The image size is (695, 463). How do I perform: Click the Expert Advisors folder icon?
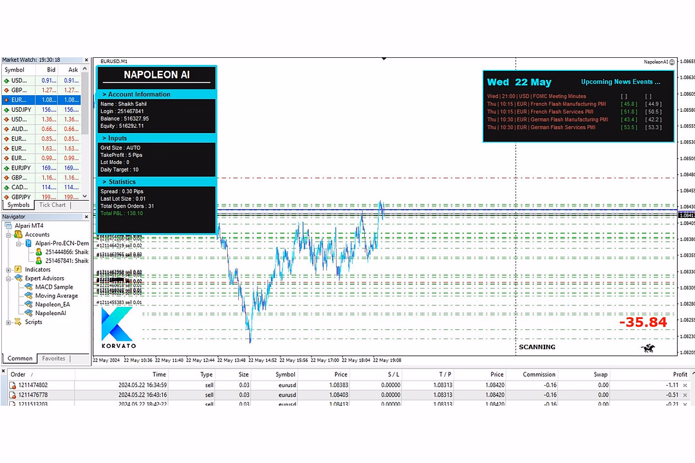[x=18, y=278]
